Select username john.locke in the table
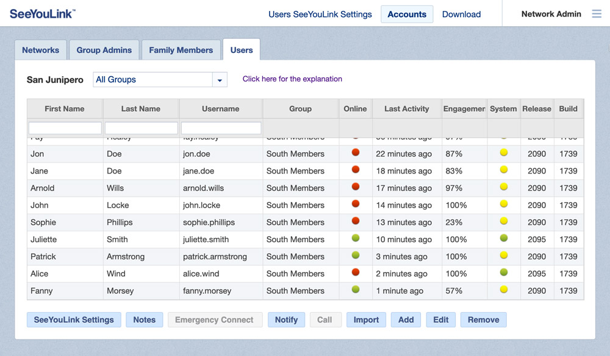This screenshot has height=356, width=610. point(201,205)
